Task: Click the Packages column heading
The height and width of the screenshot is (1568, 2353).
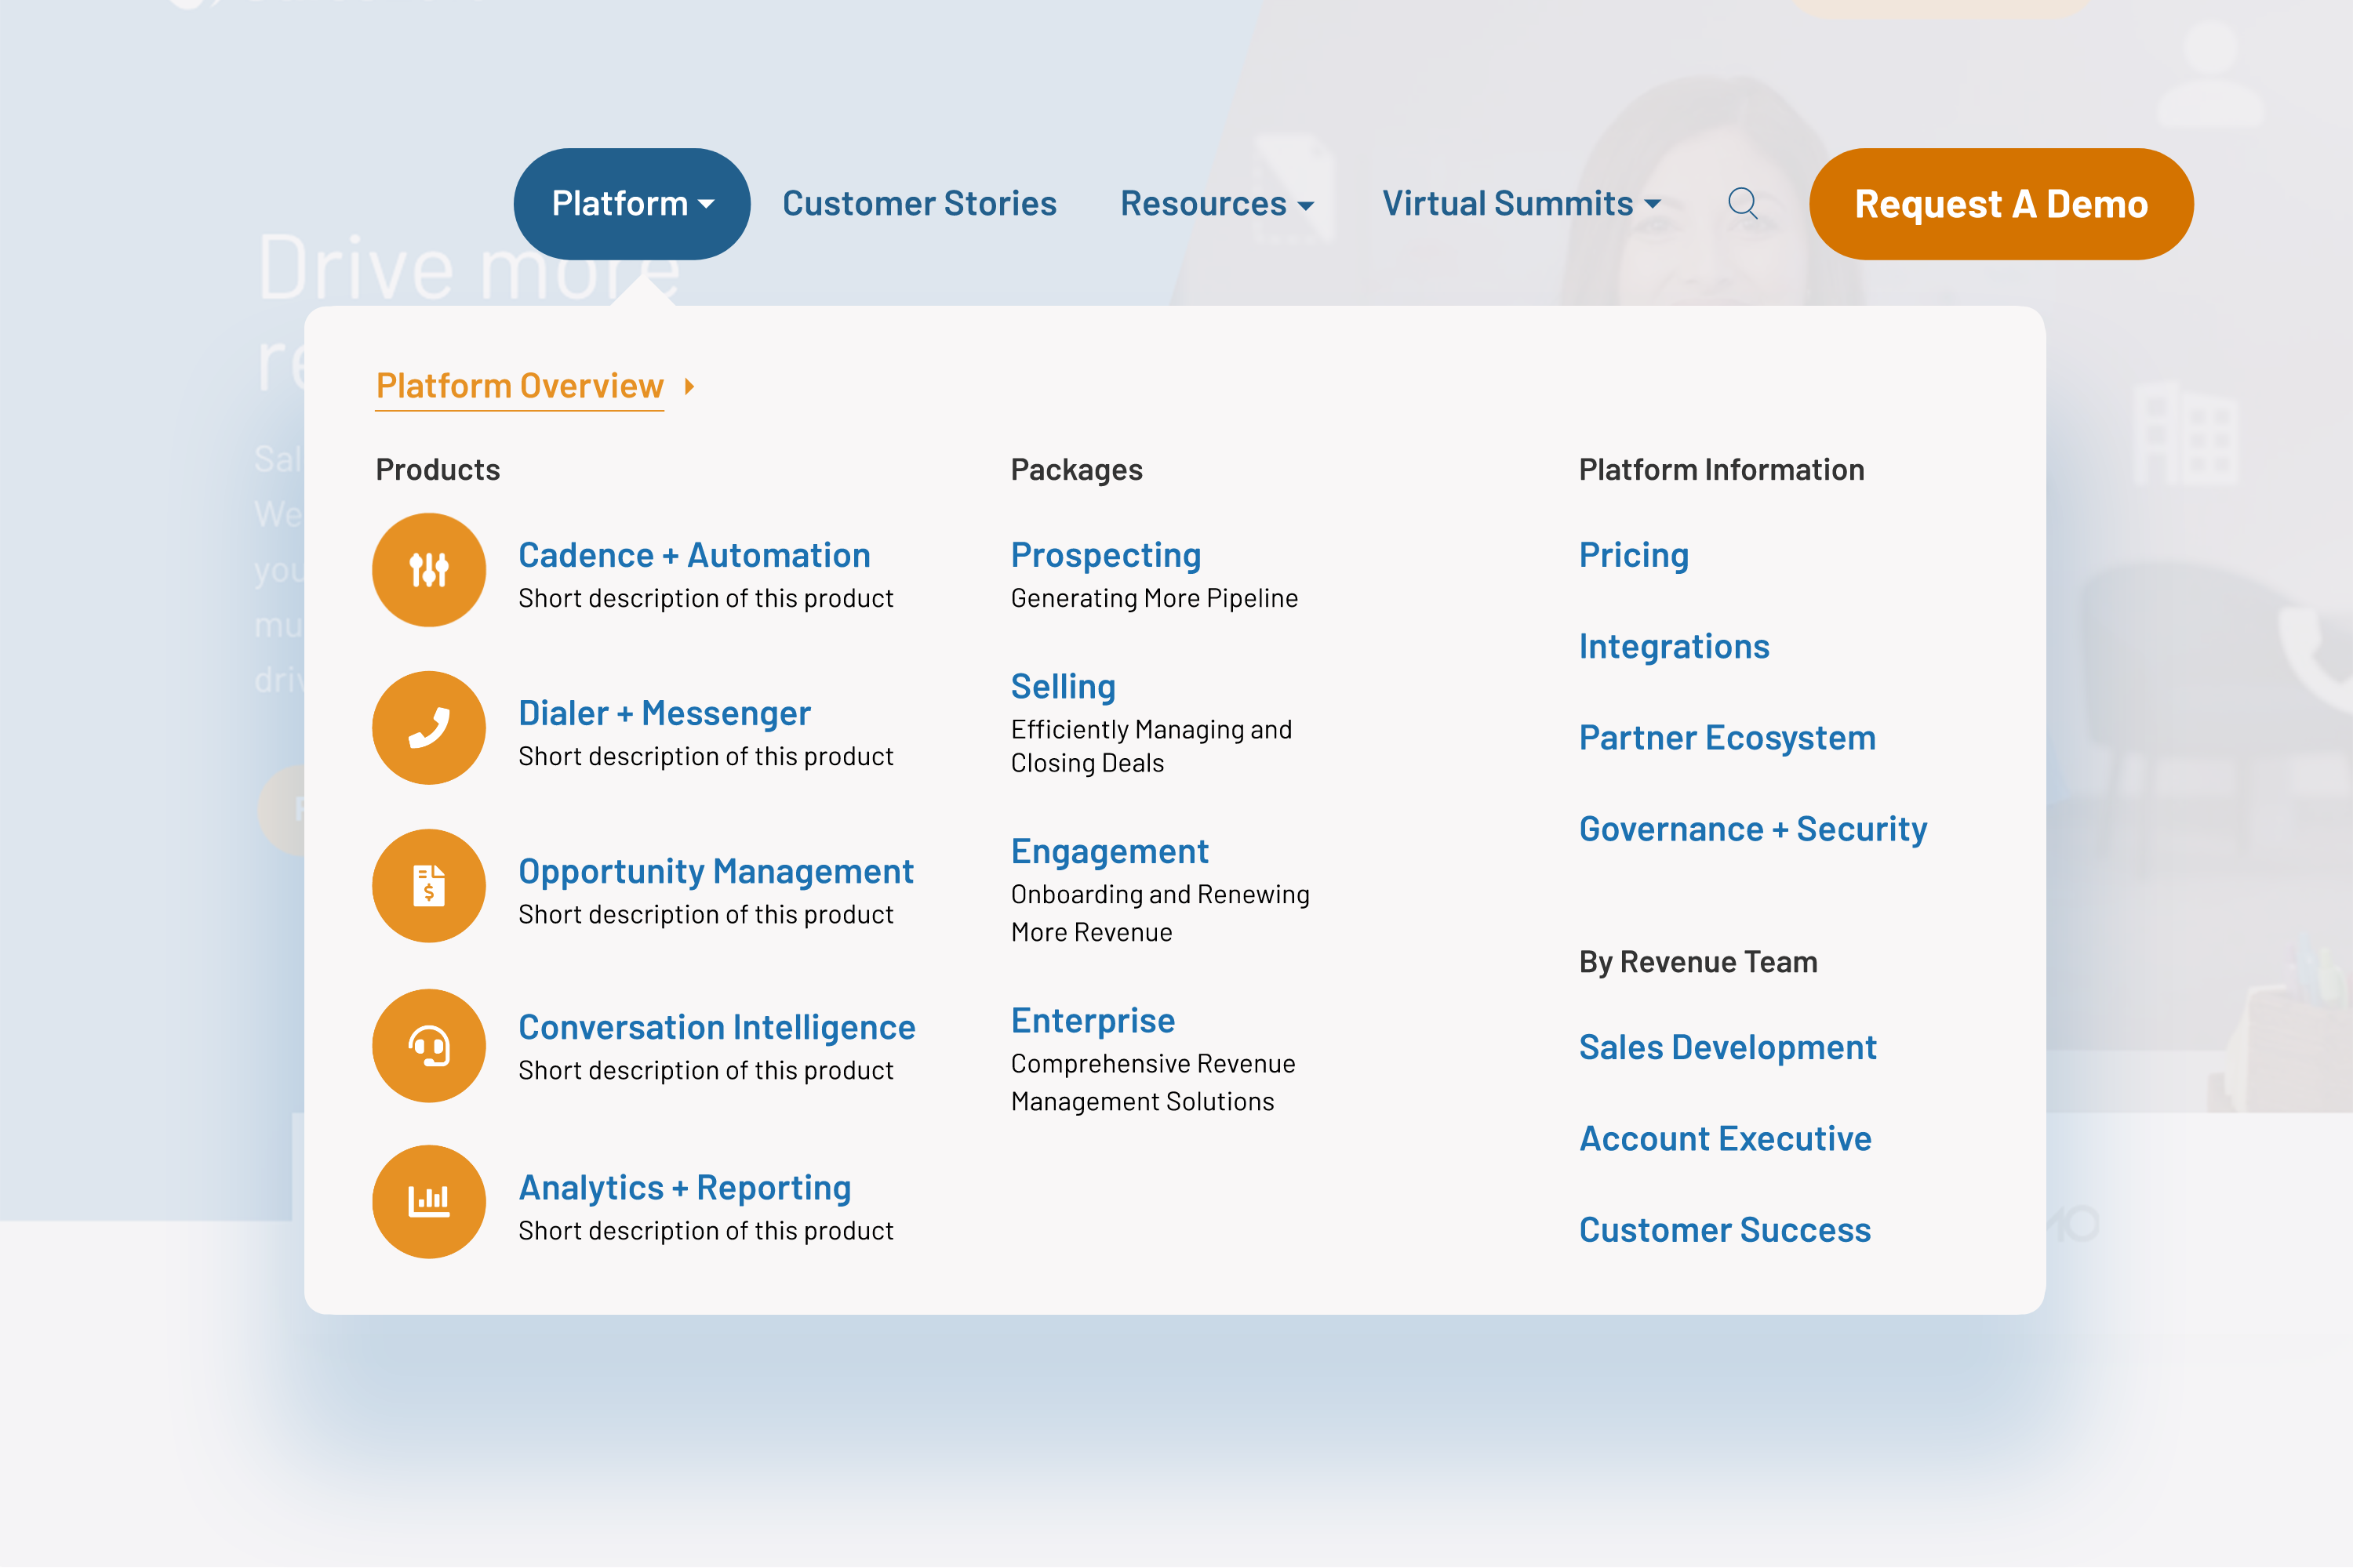Action: tap(1076, 470)
